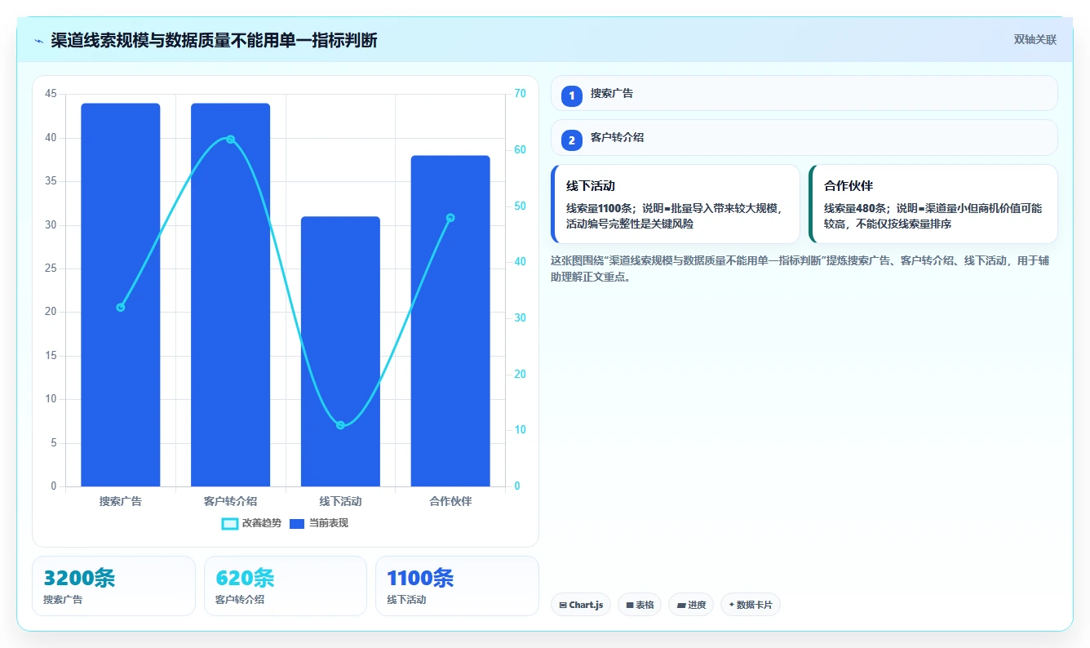Select the 搜索广告 bar in chart
The image size is (1090, 648).
(x=121, y=295)
